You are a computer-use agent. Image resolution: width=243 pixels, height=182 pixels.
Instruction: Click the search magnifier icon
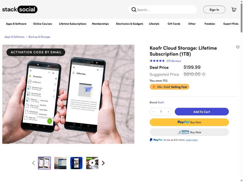point(134,10)
